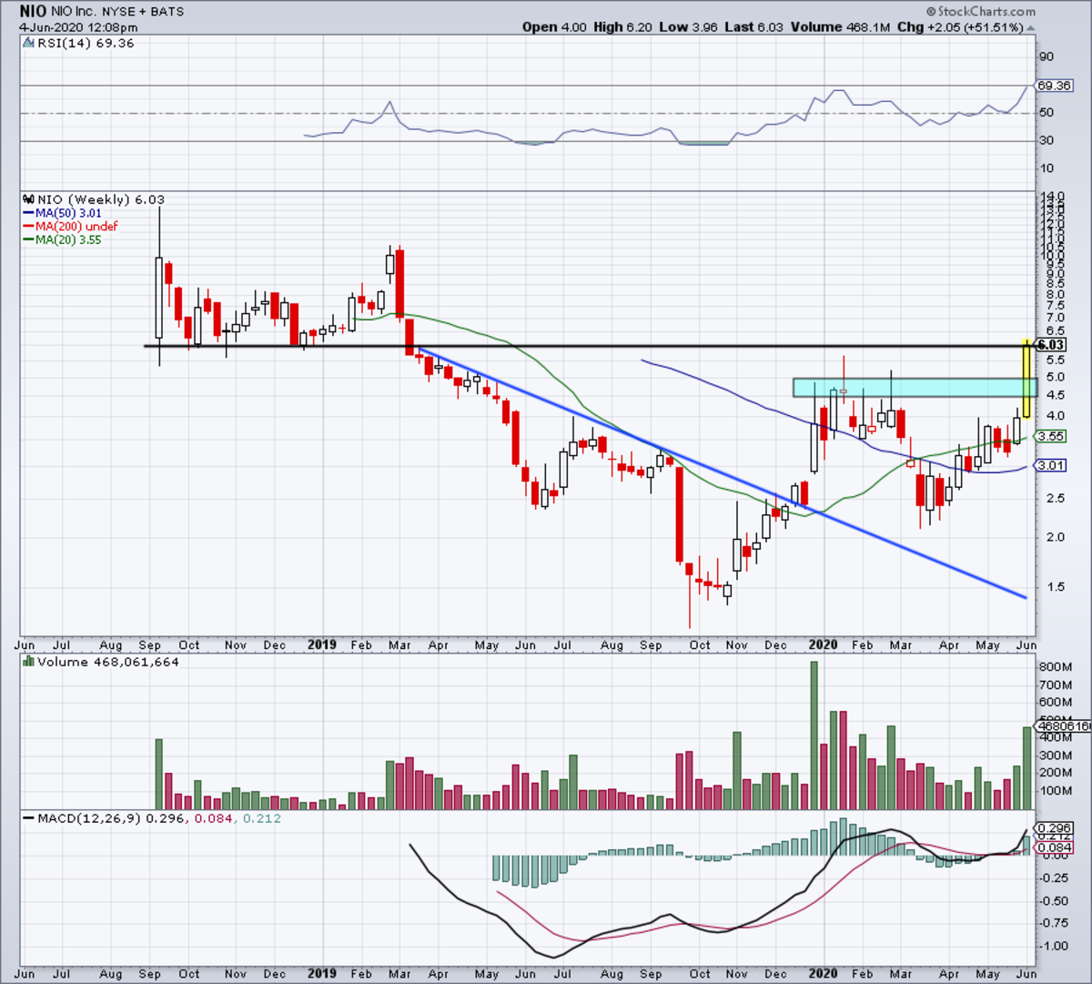Click the -1.00 MACD axis label

coord(1054,947)
